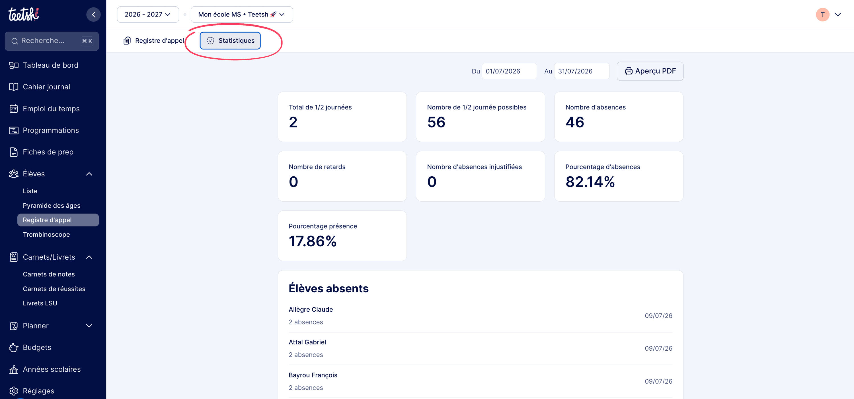
Task: Click the search magnifier icon
Action: tap(15, 41)
